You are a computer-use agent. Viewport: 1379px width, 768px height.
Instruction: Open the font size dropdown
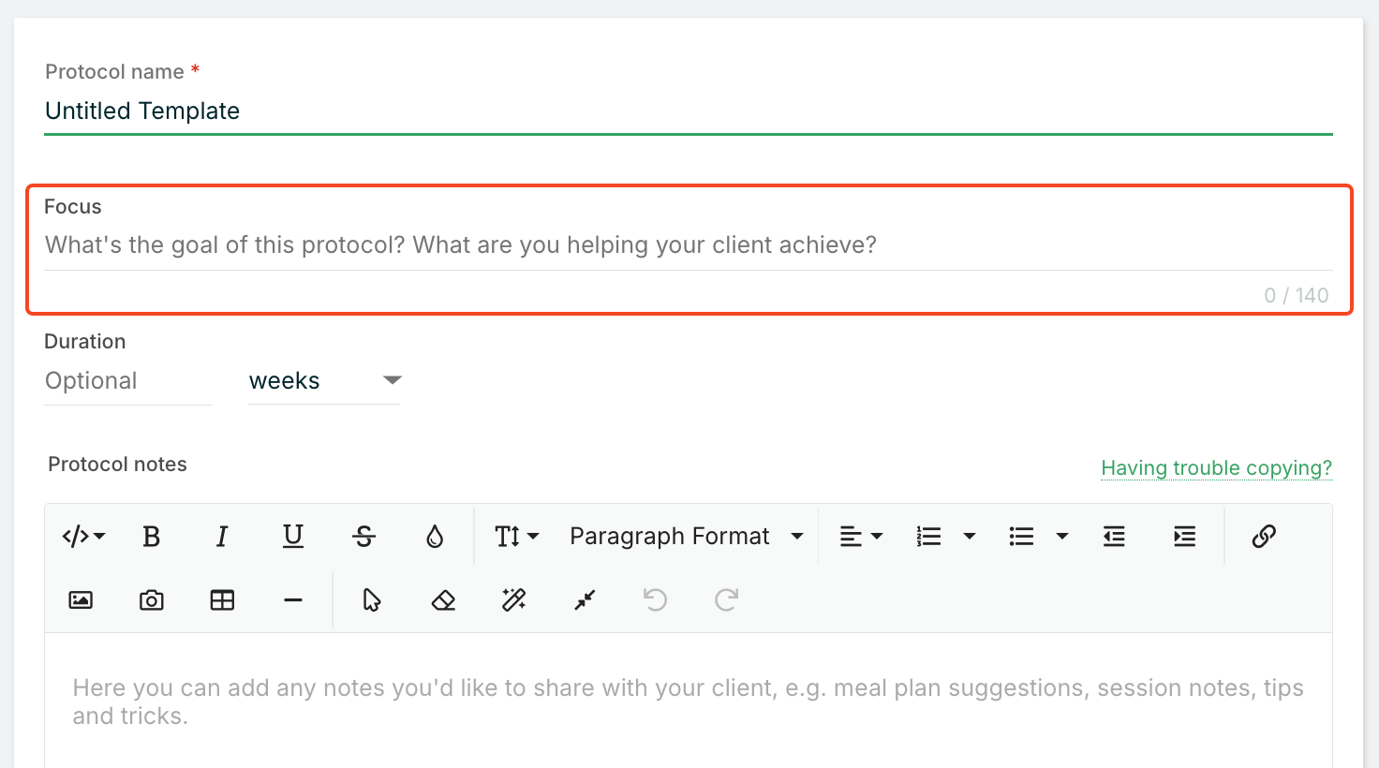tap(516, 537)
